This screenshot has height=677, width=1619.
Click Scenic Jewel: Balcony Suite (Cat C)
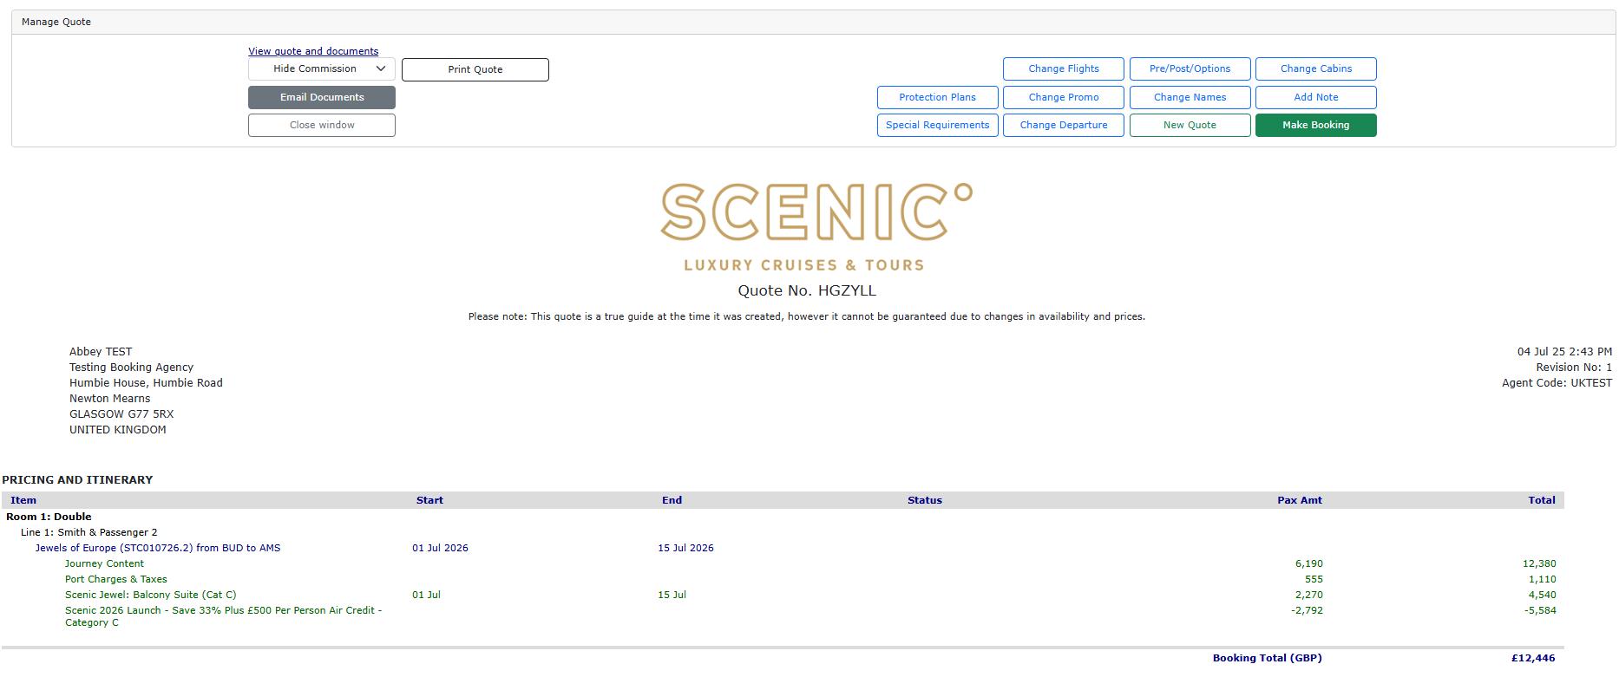point(150,595)
